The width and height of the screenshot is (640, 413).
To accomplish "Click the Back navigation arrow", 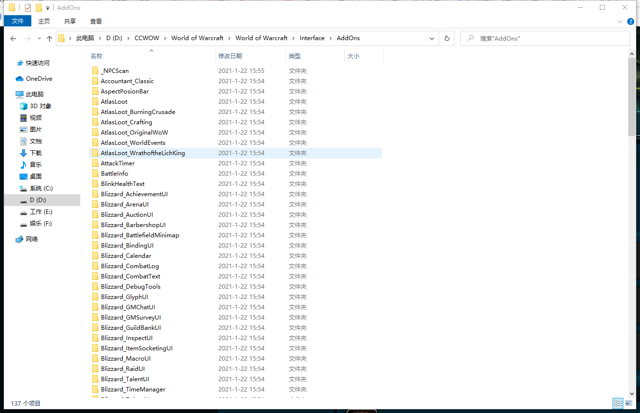I will [x=13, y=38].
